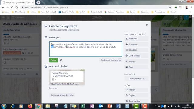Image resolution: width=194 pixels, height=109 pixels.
Task: Open Firefox from the taskbar
Action: tap(30, 106)
